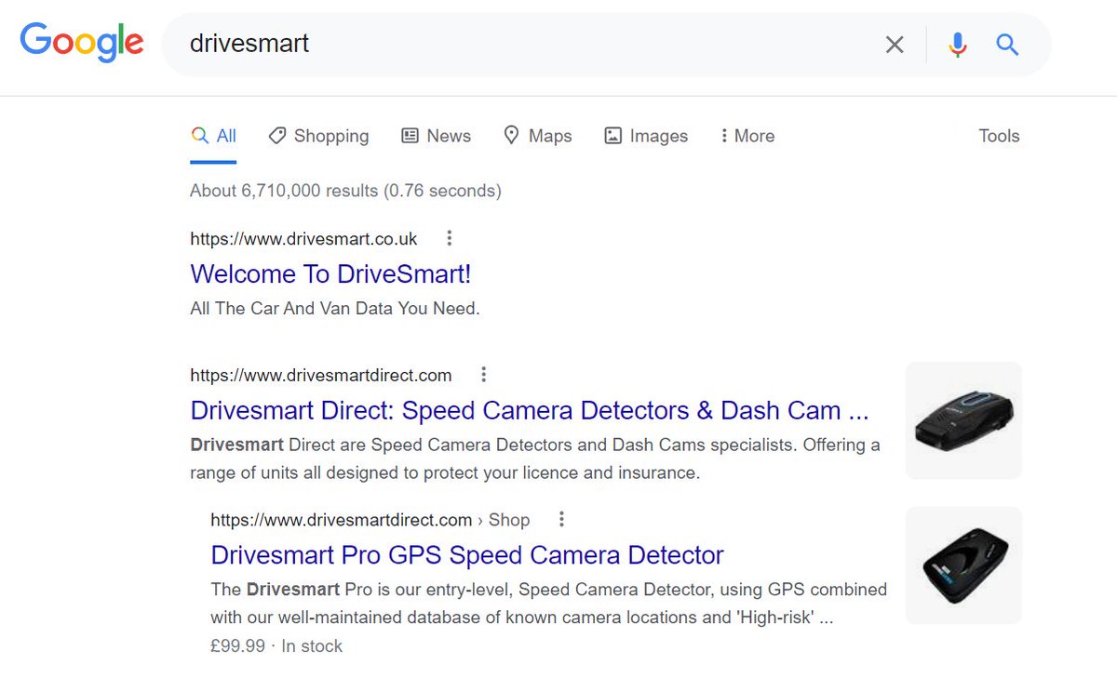Viewport: 1117px width, 691px height.
Task: Clear the search box with the X icon
Action: tap(895, 44)
